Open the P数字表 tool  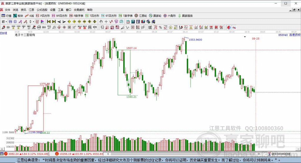(x=76, y=16)
